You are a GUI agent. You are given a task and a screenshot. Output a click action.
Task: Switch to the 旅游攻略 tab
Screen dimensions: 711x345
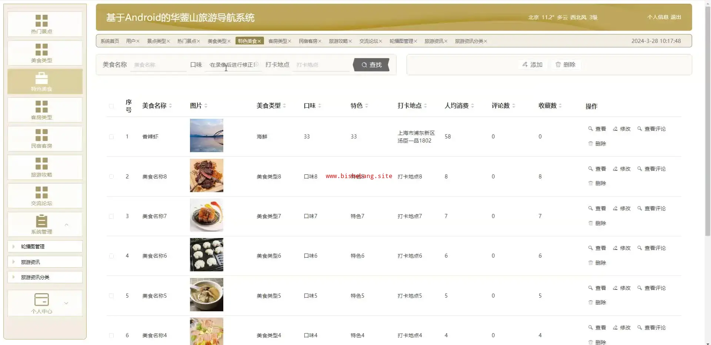(x=338, y=41)
